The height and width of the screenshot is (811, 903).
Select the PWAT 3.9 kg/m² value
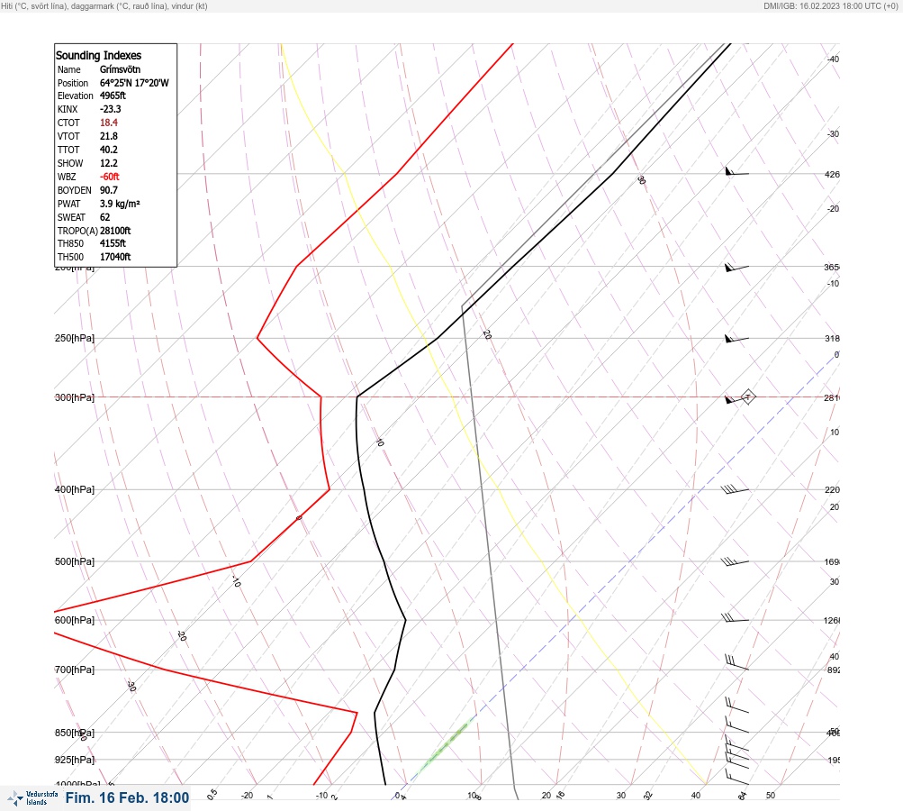pos(120,204)
